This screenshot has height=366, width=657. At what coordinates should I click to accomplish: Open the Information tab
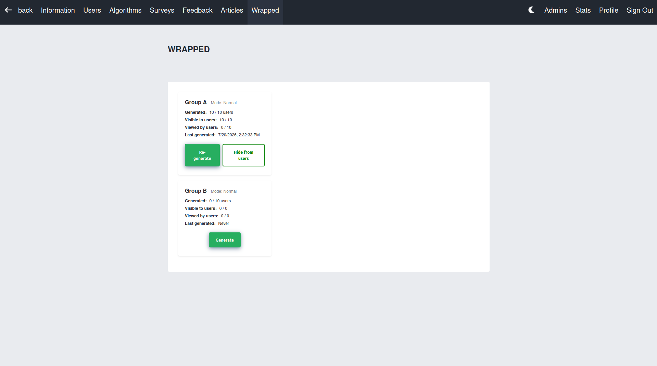coord(58,10)
